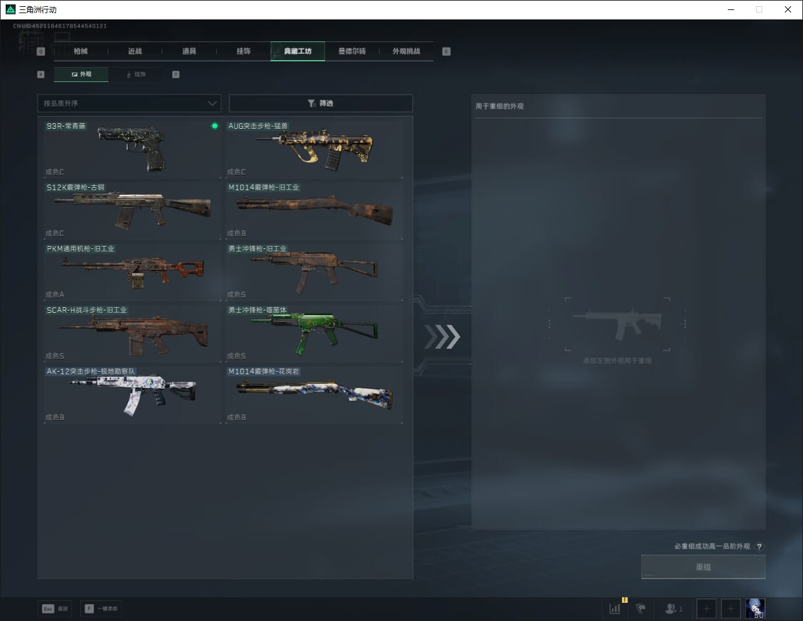
Task: Click the second empty squad slot plus
Action: pos(730,608)
